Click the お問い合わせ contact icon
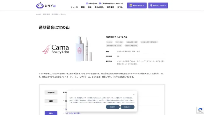This screenshot has width=204, height=115. coord(87,4)
